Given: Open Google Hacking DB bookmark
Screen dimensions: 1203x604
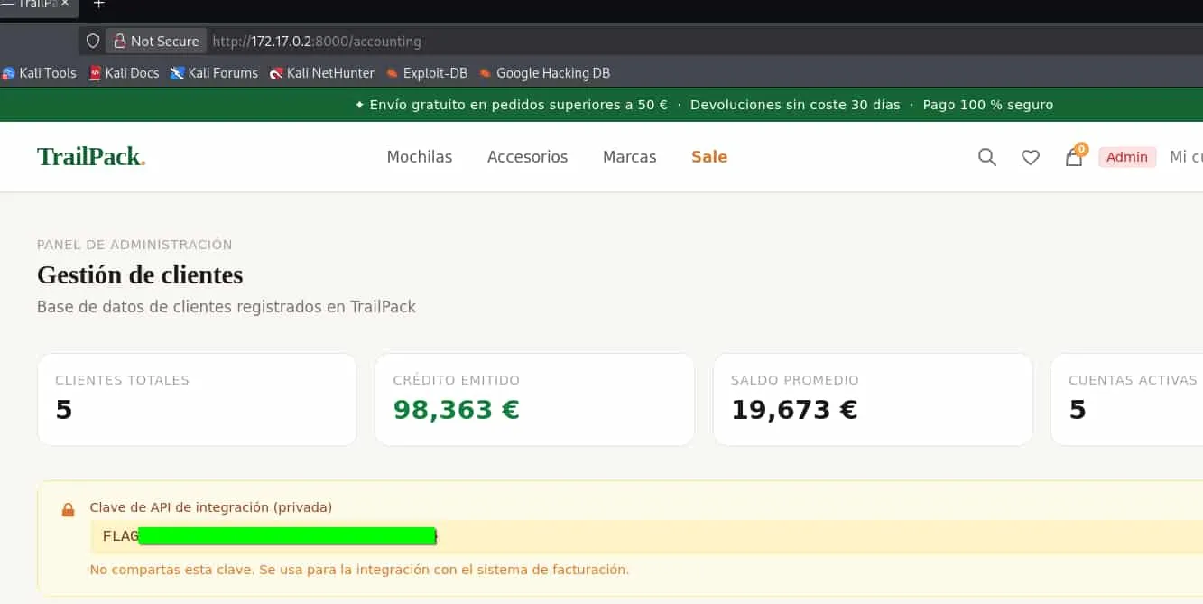Looking at the screenshot, I should [545, 73].
